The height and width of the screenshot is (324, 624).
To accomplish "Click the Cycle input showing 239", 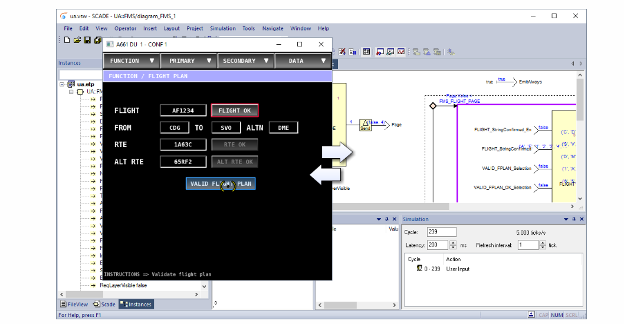I will coord(441,232).
